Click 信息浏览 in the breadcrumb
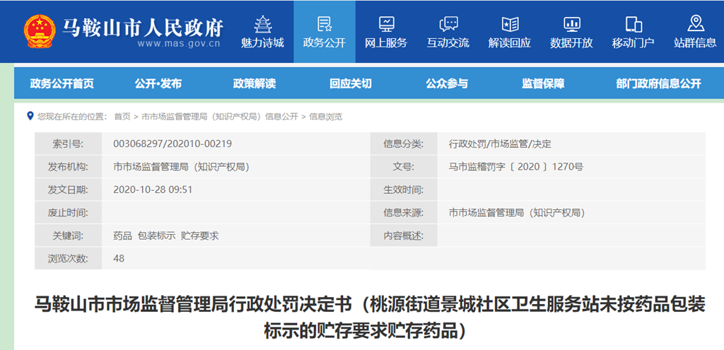Image resolution: width=724 pixels, height=350 pixels. pos(325,117)
